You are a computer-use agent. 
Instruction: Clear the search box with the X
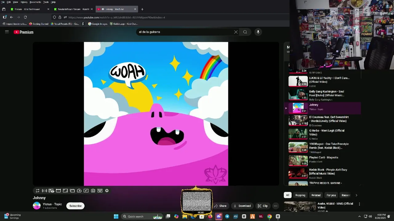click(236, 32)
